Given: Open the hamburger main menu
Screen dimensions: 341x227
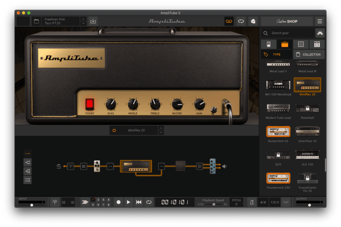Looking at the screenshot, I should tap(320, 21).
